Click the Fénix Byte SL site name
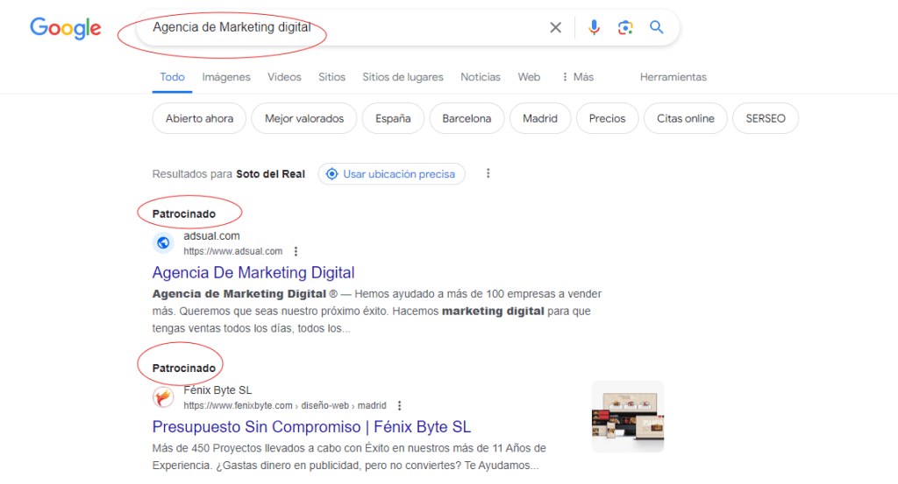Image resolution: width=898 pixels, height=484 pixels. (x=217, y=390)
